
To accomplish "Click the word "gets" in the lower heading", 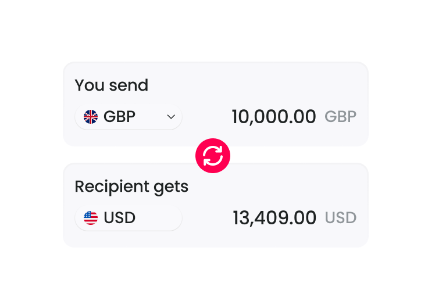I will click(x=171, y=187).
